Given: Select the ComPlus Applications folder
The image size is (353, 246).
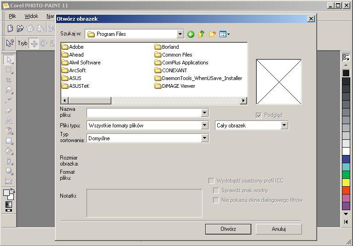Looking at the screenshot, I should tap(181, 63).
